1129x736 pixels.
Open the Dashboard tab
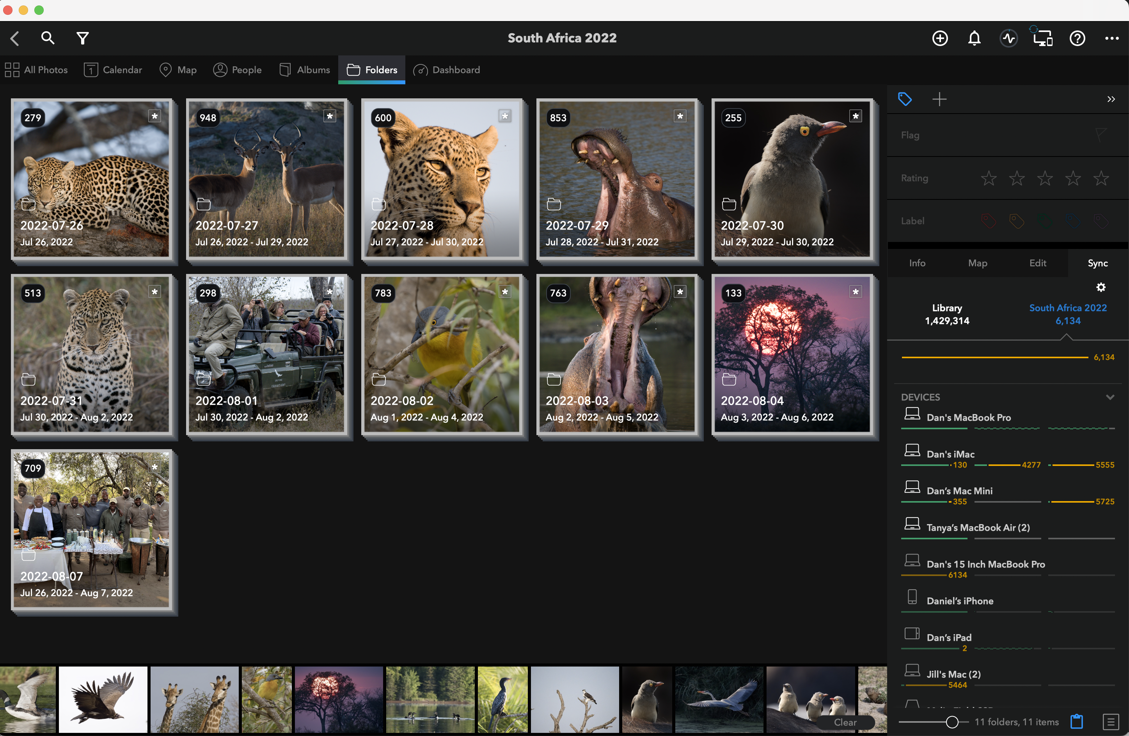point(447,70)
